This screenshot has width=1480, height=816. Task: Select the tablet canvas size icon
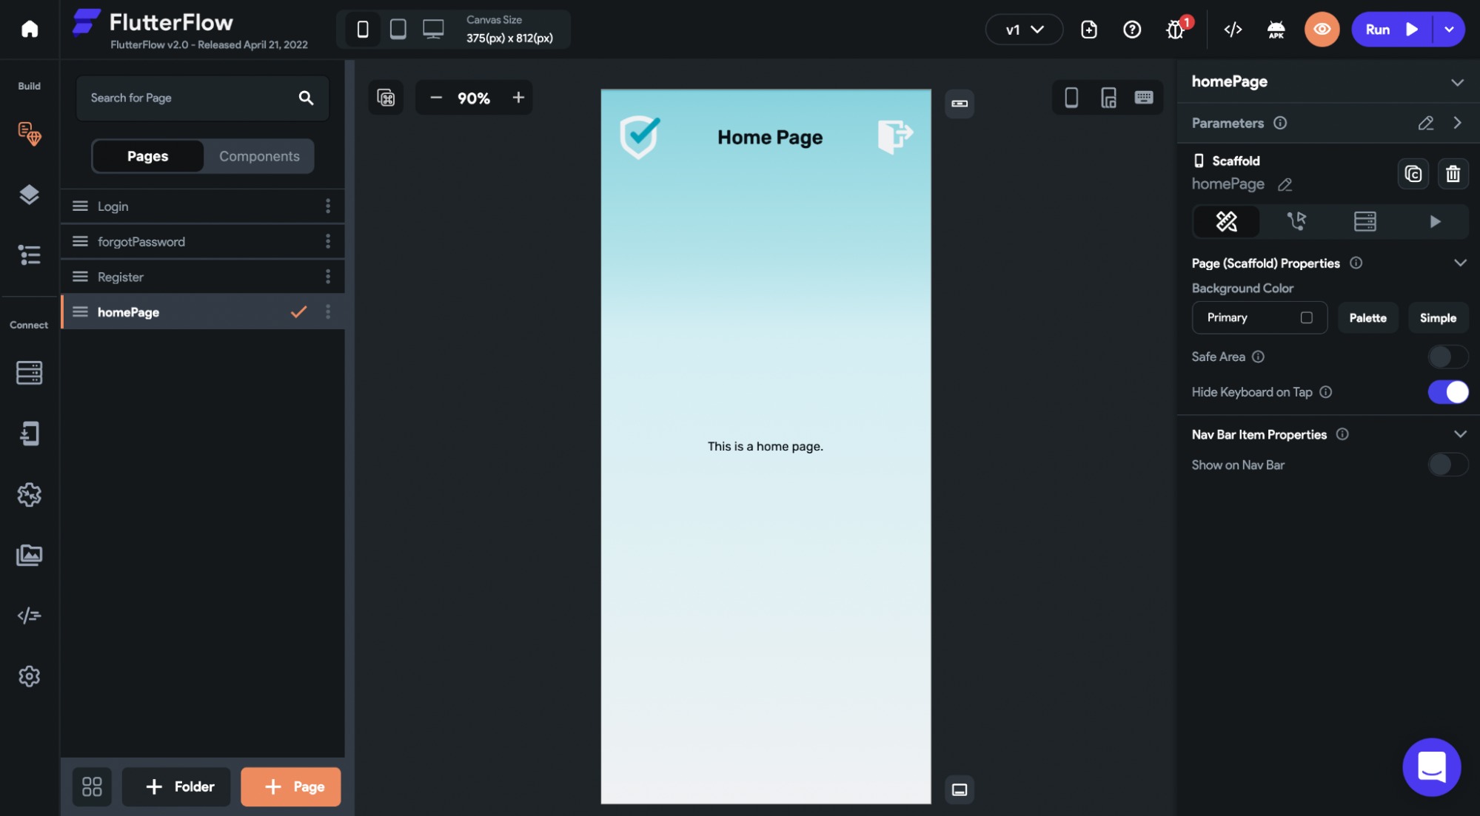(398, 29)
